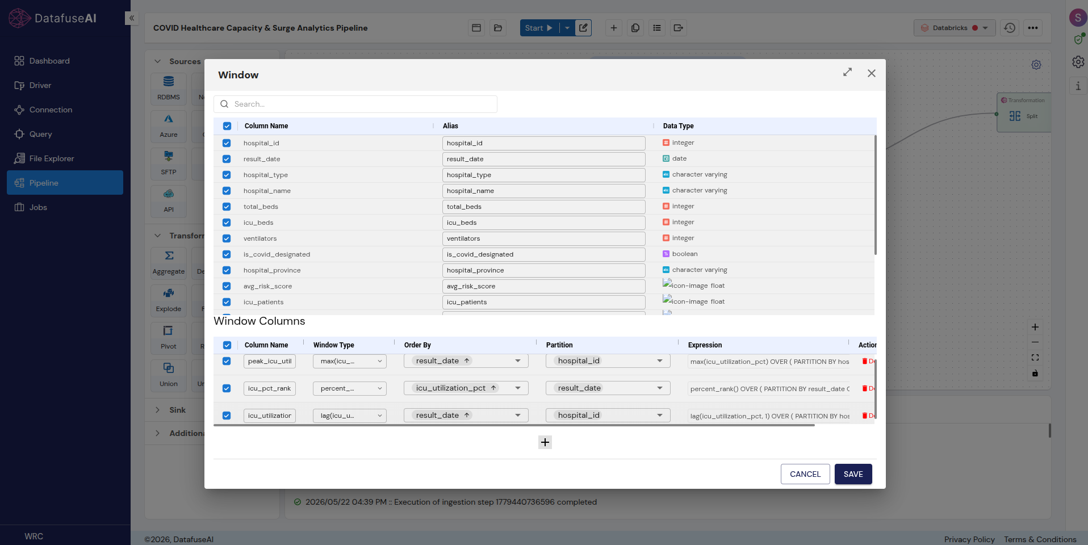The height and width of the screenshot is (545, 1088).
Task: Open the Terms & Conditions link
Action: coord(1040,539)
